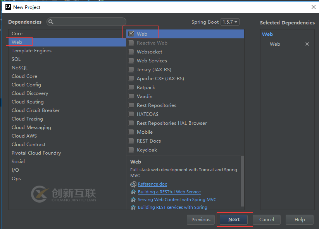Select Cloud Tracing category

click(x=67, y=119)
